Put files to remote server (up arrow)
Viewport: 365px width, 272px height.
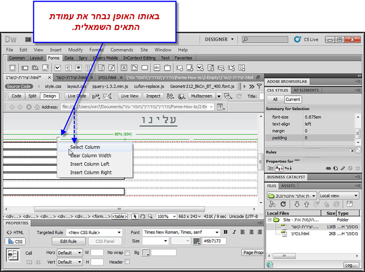(x=307, y=204)
